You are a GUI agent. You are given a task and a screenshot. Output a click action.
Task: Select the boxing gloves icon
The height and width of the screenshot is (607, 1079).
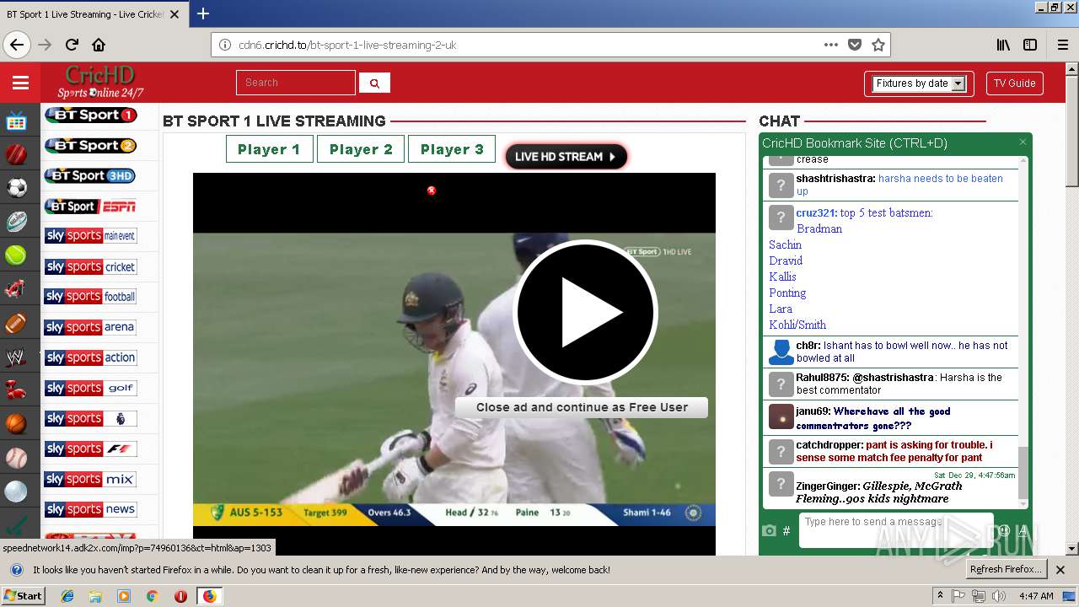[x=16, y=389]
